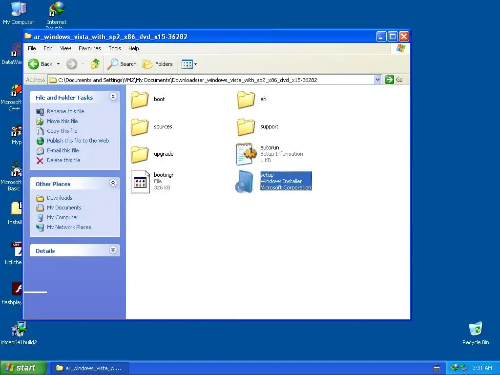Click the "bootmgr" file name text
This screenshot has height=375, width=500.
point(164,175)
